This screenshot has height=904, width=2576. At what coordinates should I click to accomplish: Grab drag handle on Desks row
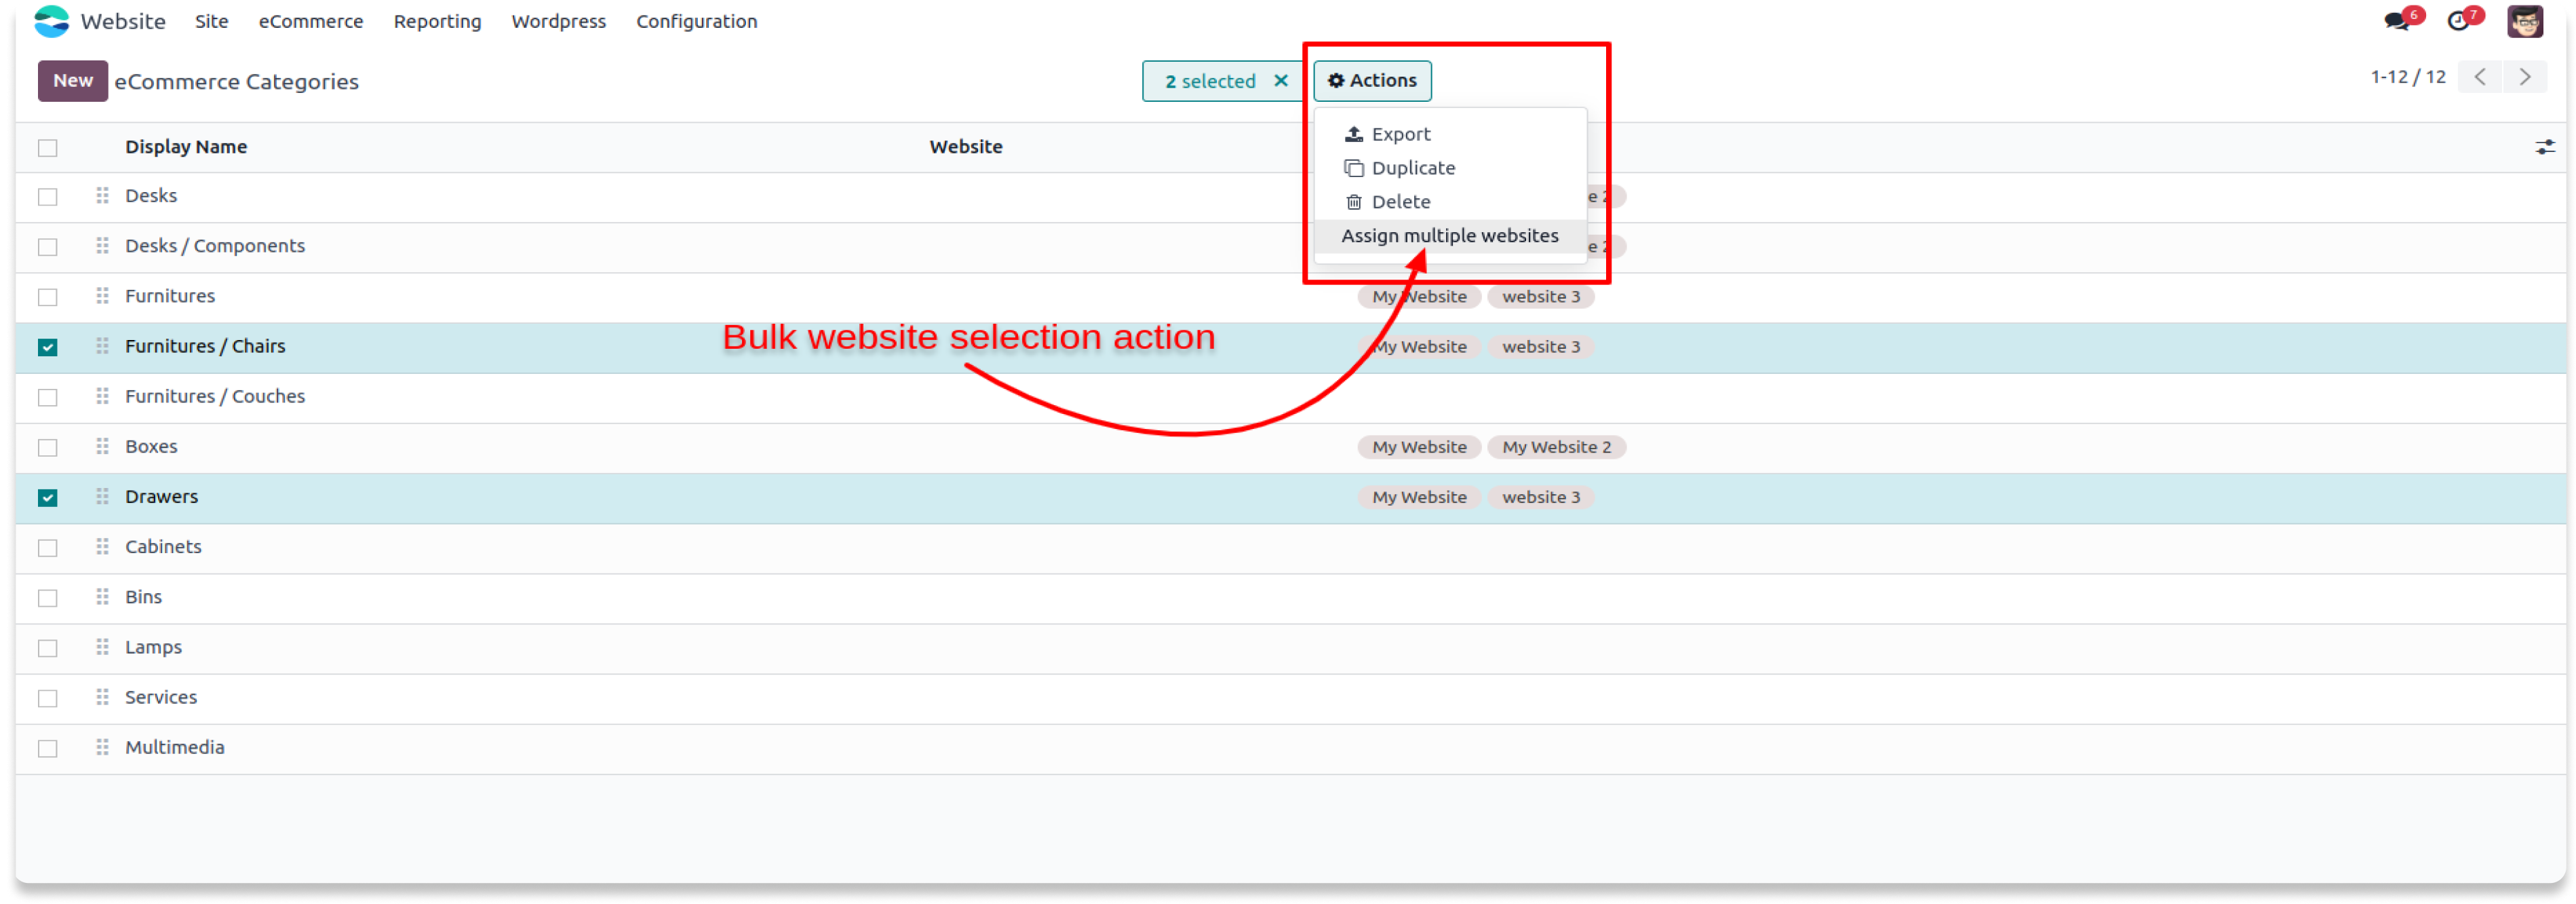click(102, 195)
